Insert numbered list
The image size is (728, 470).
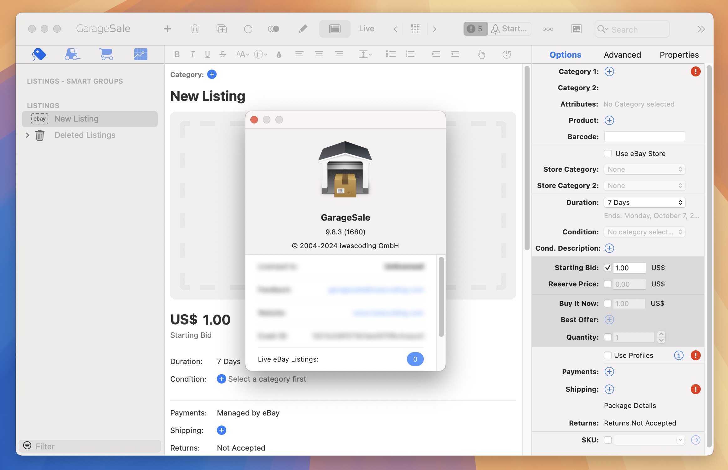coord(410,54)
